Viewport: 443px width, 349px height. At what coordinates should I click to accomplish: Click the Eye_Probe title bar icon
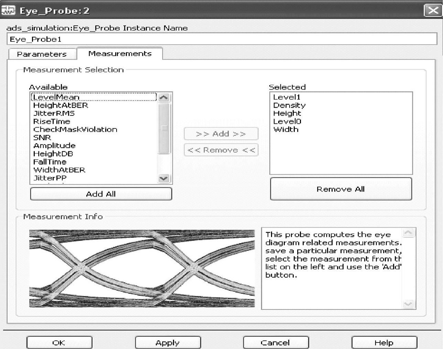(x=8, y=10)
